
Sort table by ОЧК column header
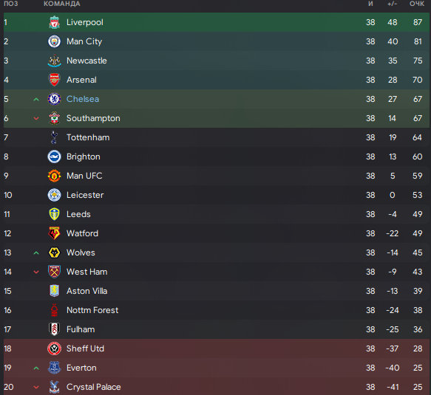click(417, 4)
